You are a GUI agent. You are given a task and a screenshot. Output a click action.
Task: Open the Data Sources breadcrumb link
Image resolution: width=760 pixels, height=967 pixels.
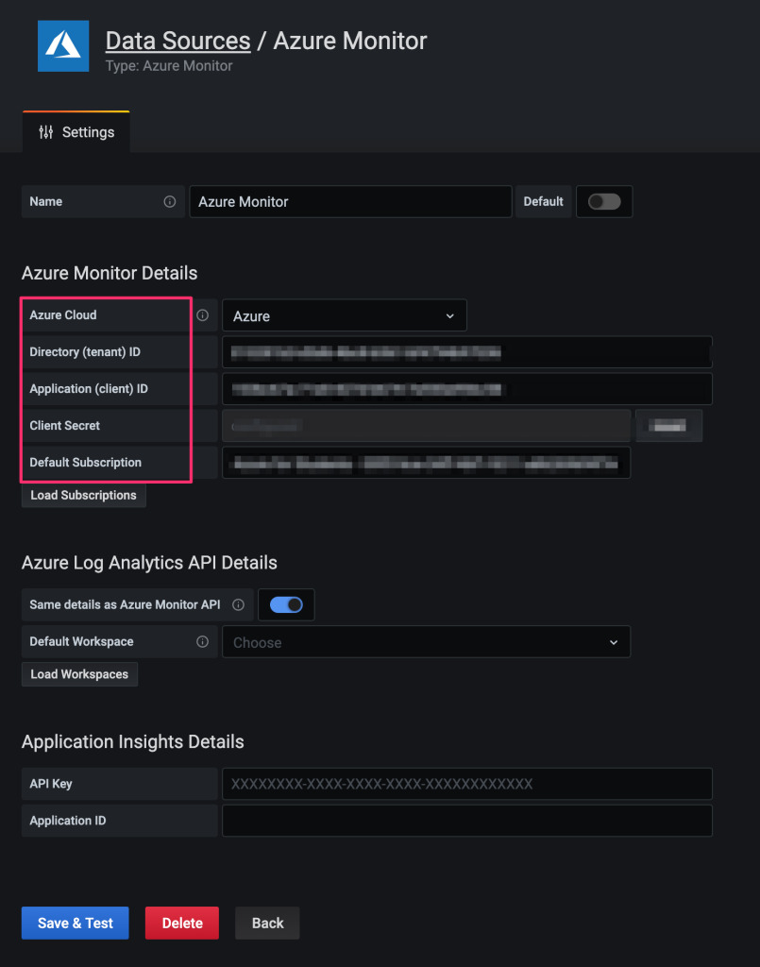[178, 41]
